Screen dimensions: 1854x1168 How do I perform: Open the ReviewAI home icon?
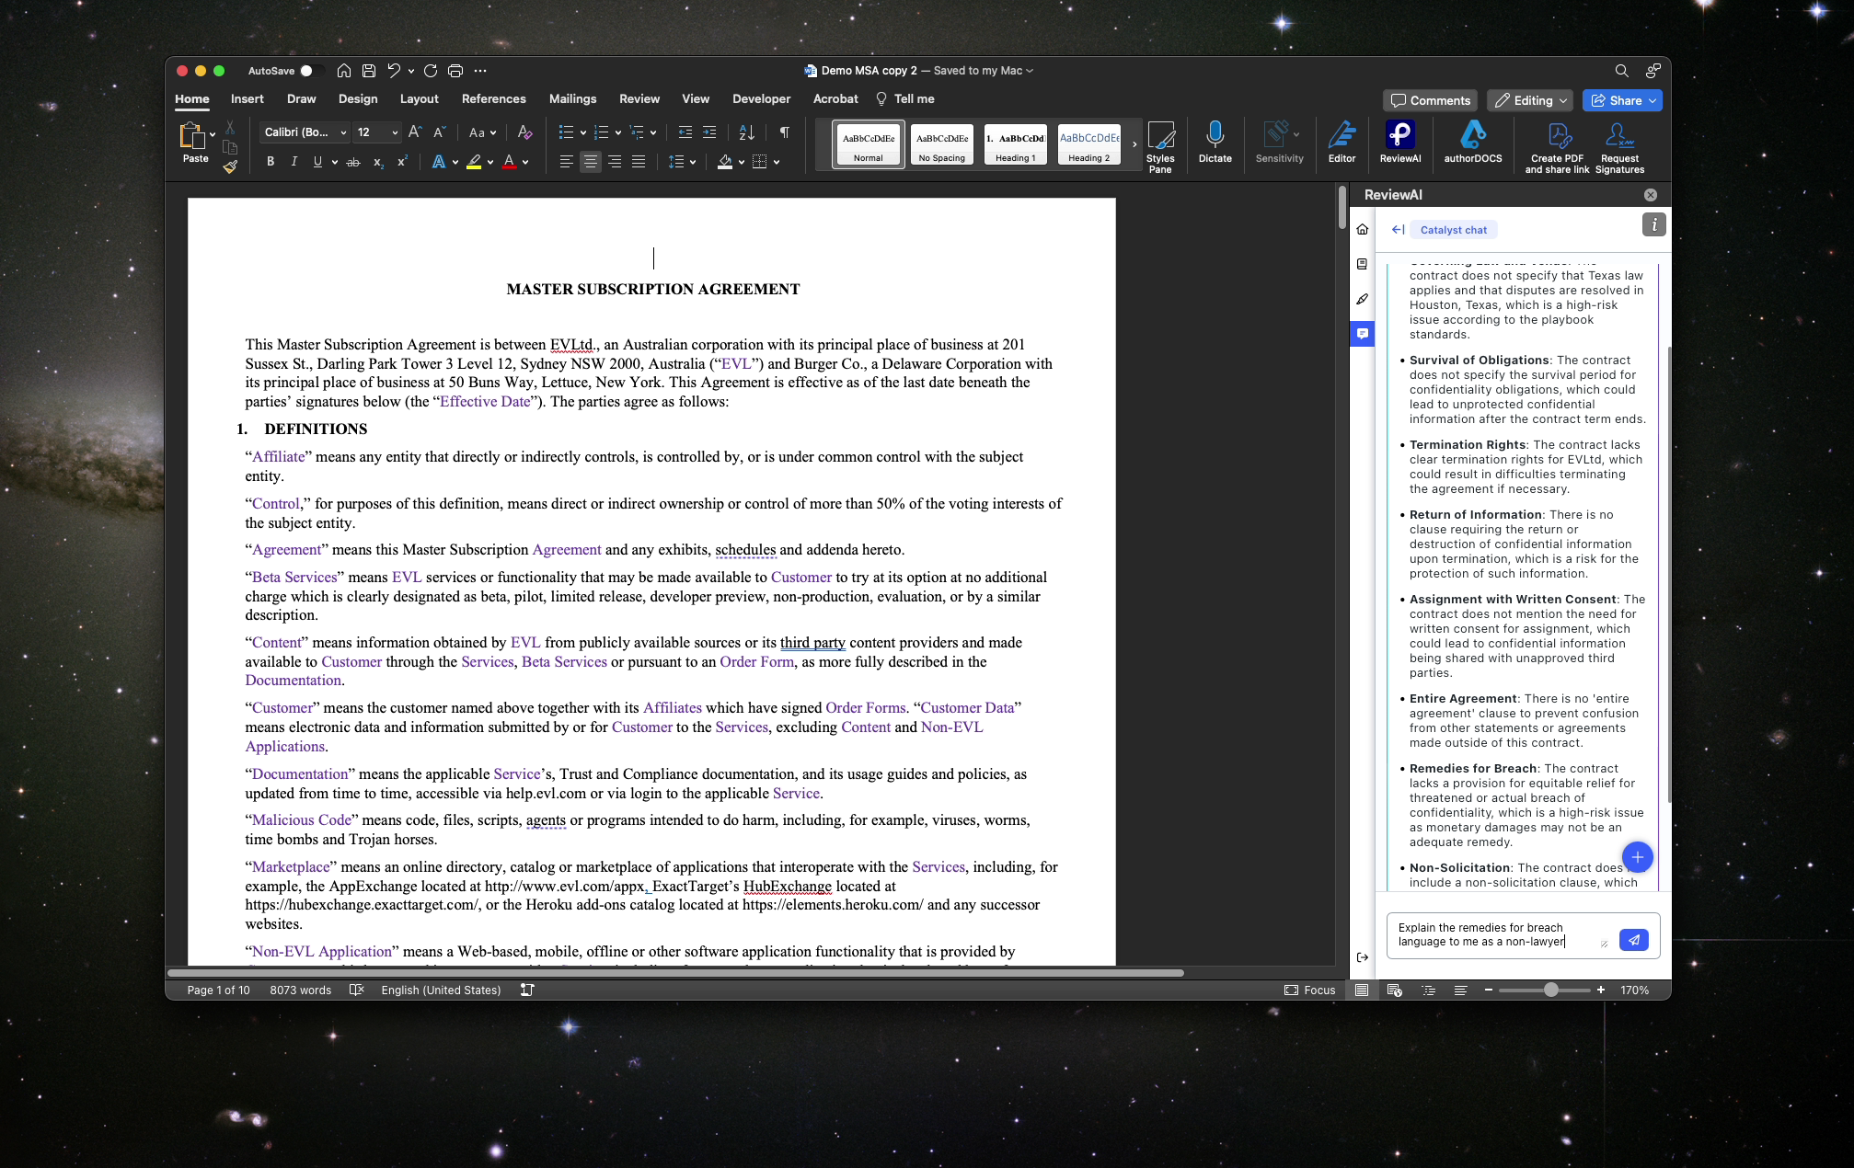1362,229
